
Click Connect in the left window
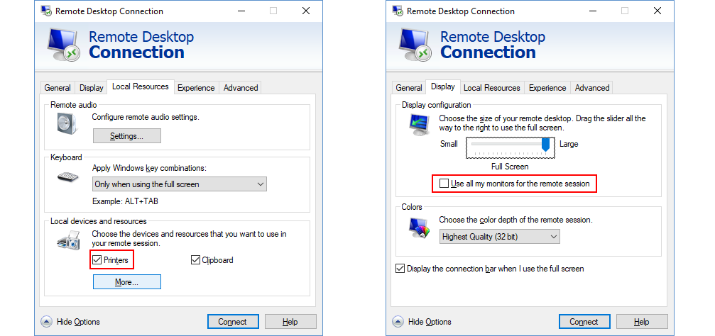pos(233,322)
